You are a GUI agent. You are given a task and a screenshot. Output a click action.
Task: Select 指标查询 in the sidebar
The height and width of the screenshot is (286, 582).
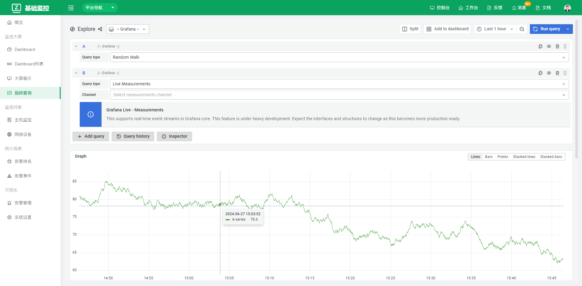point(30,93)
